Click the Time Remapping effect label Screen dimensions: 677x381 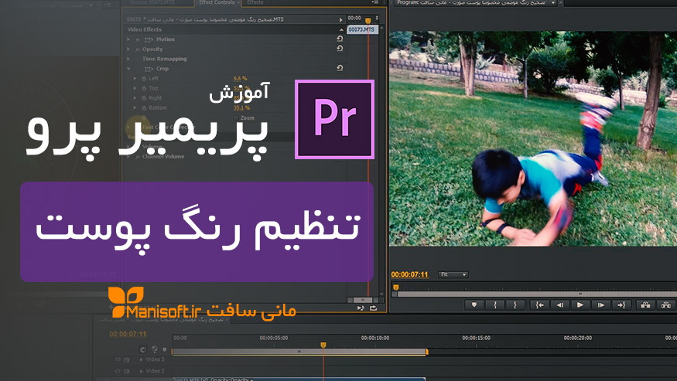(x=165, y=59)
